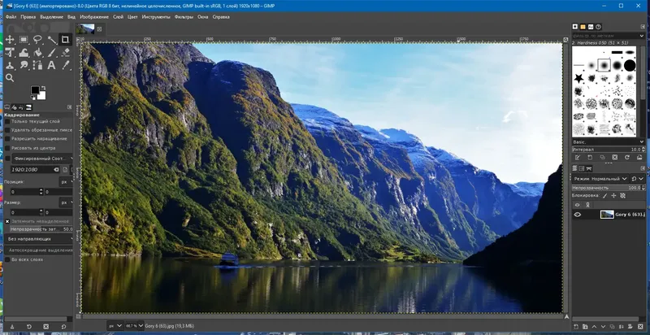Raise the layer with up arrow
Image resolution: width=650 pixels, height=335 pixels.
594,327
